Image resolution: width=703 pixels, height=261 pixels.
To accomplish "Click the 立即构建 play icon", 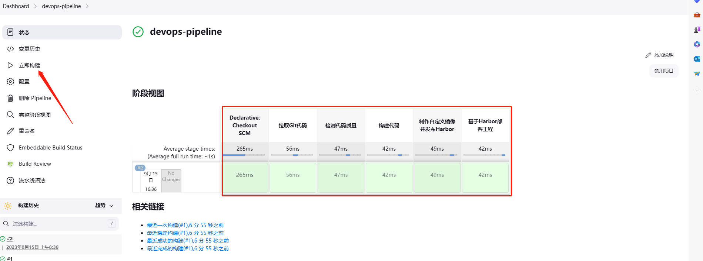I will pos(10,65).
